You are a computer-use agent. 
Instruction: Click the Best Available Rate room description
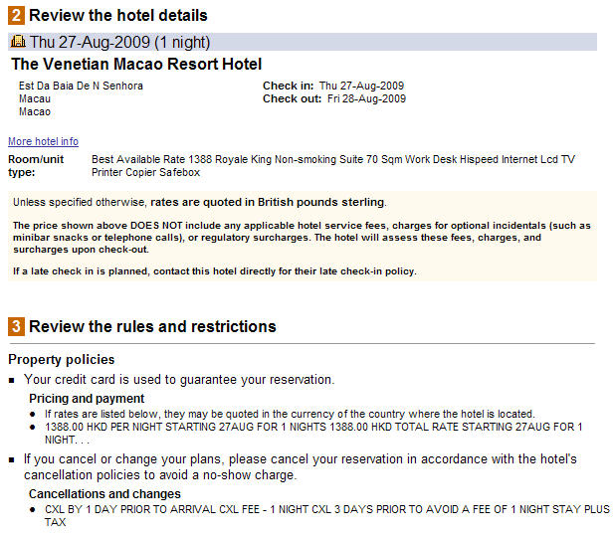tap(333, 166)
